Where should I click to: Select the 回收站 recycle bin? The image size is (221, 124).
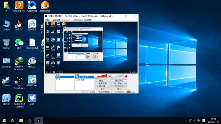[6, 44]
